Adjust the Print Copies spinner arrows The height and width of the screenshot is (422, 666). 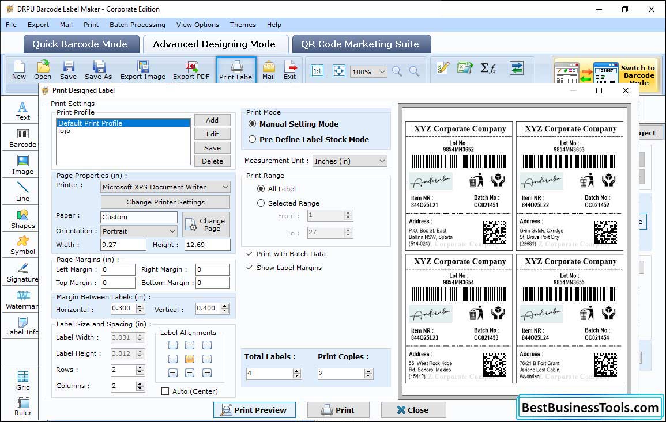click(x=368, y=374)
